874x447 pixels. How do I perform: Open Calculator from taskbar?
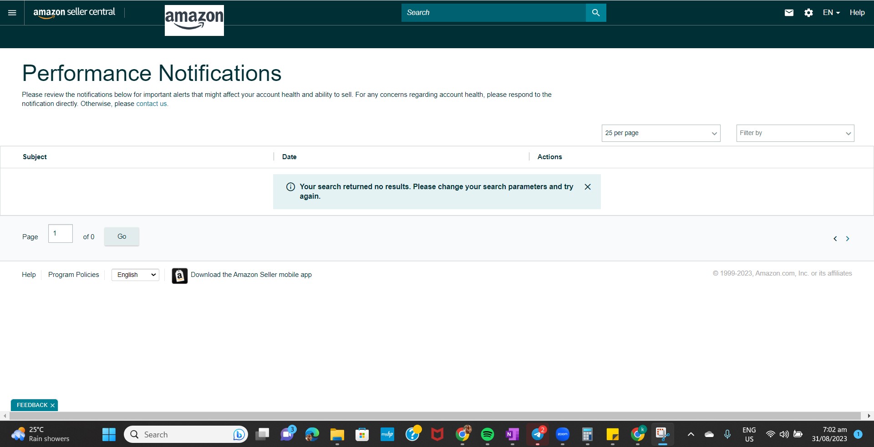[588, 435]
